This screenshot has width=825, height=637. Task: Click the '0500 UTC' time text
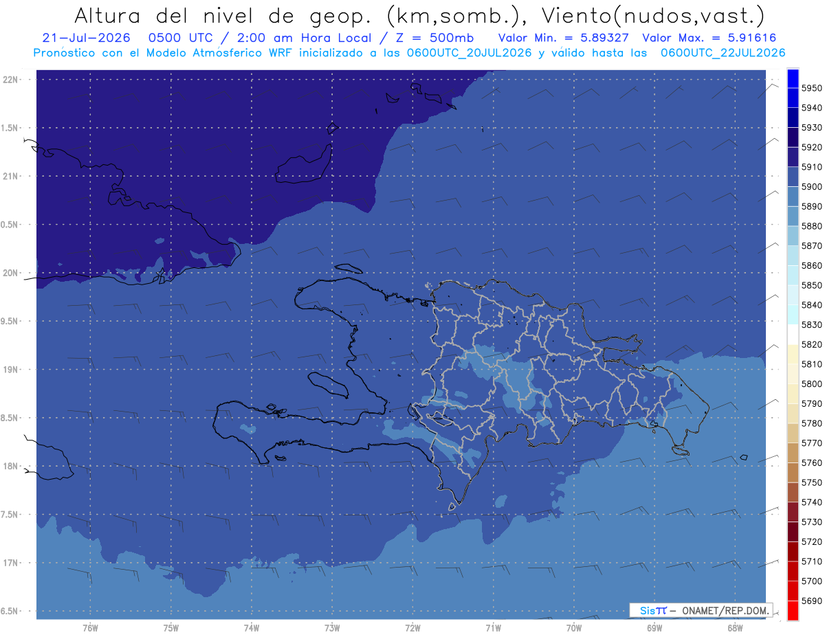[187, 38]
